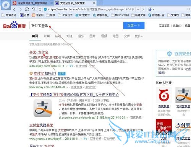Click the go arrow next to the address bar

tap(143, 9)
